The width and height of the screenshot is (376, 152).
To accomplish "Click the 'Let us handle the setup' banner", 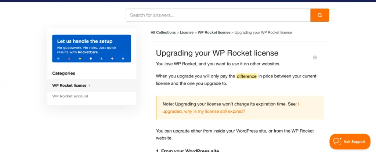I will (x=91, y=49).
